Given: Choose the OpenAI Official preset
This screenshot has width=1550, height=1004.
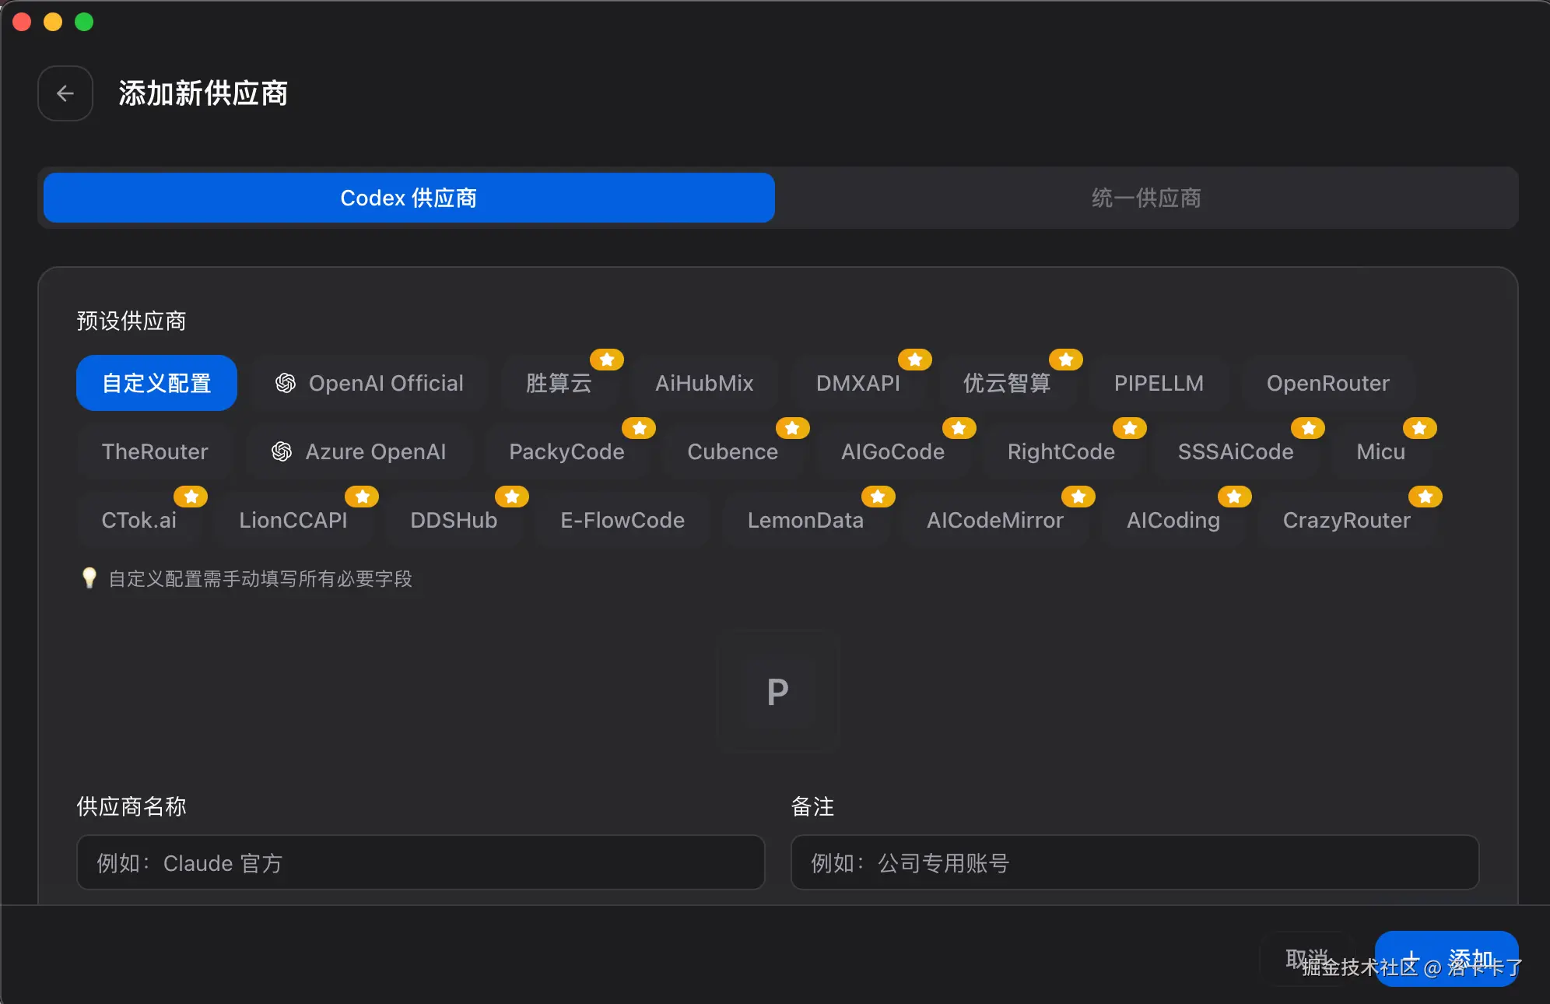Looking at the screenshot, I should point(369,383).
